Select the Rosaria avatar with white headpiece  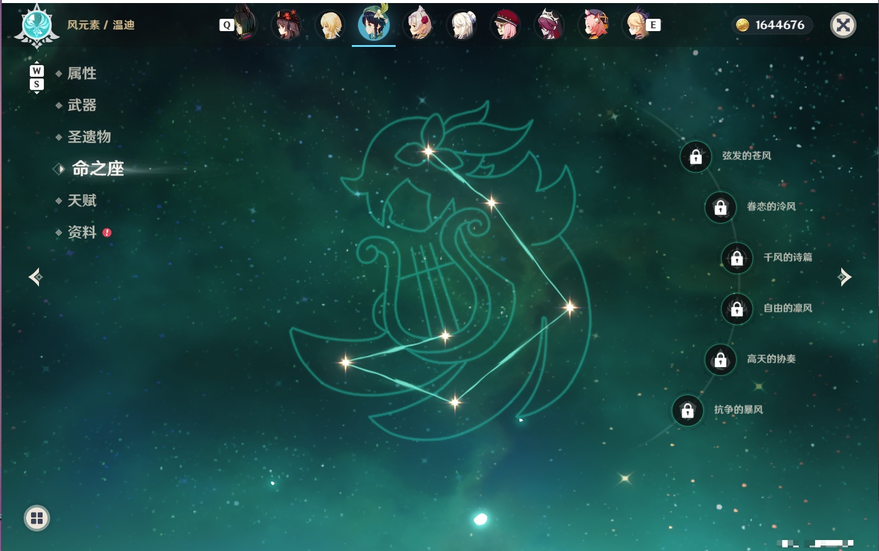click(550, 25)
